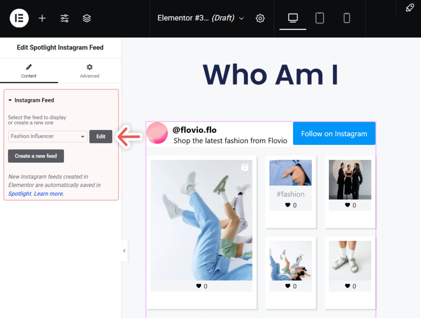421x318 pixels.
Task: Click the publish rocket icon
Action: 409,8
